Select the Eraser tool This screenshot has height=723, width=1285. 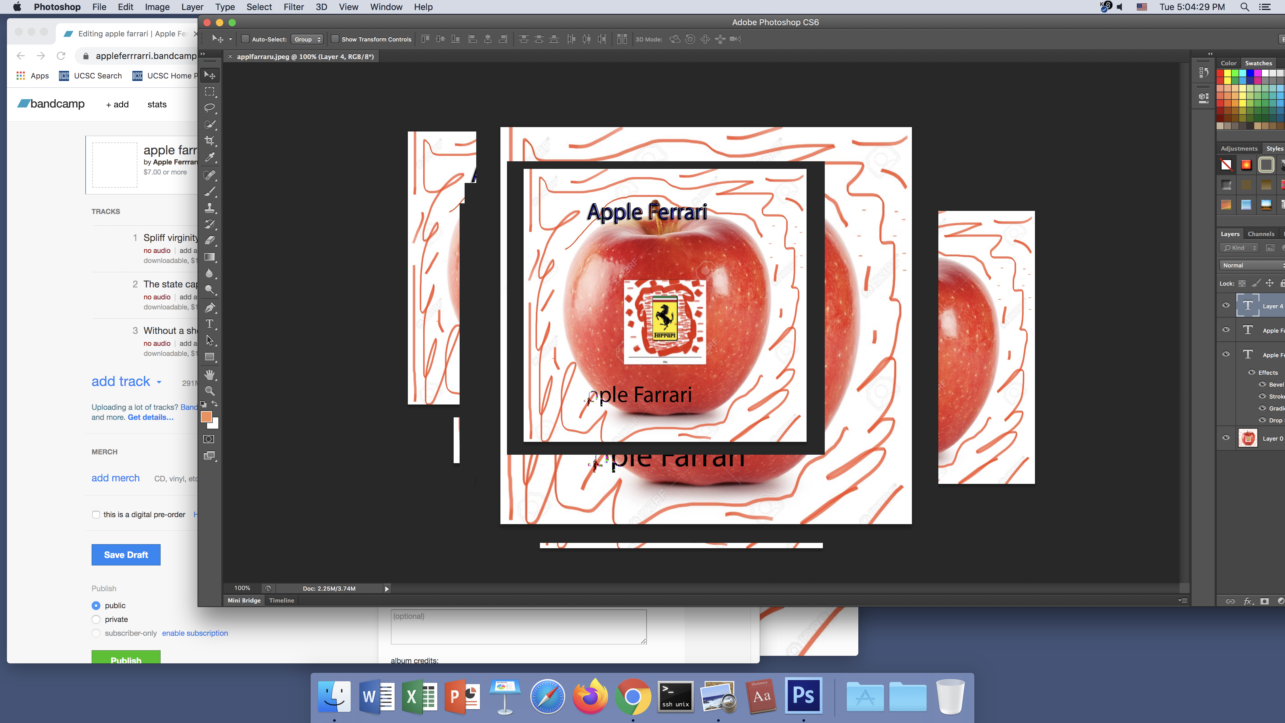pos(210,240)
